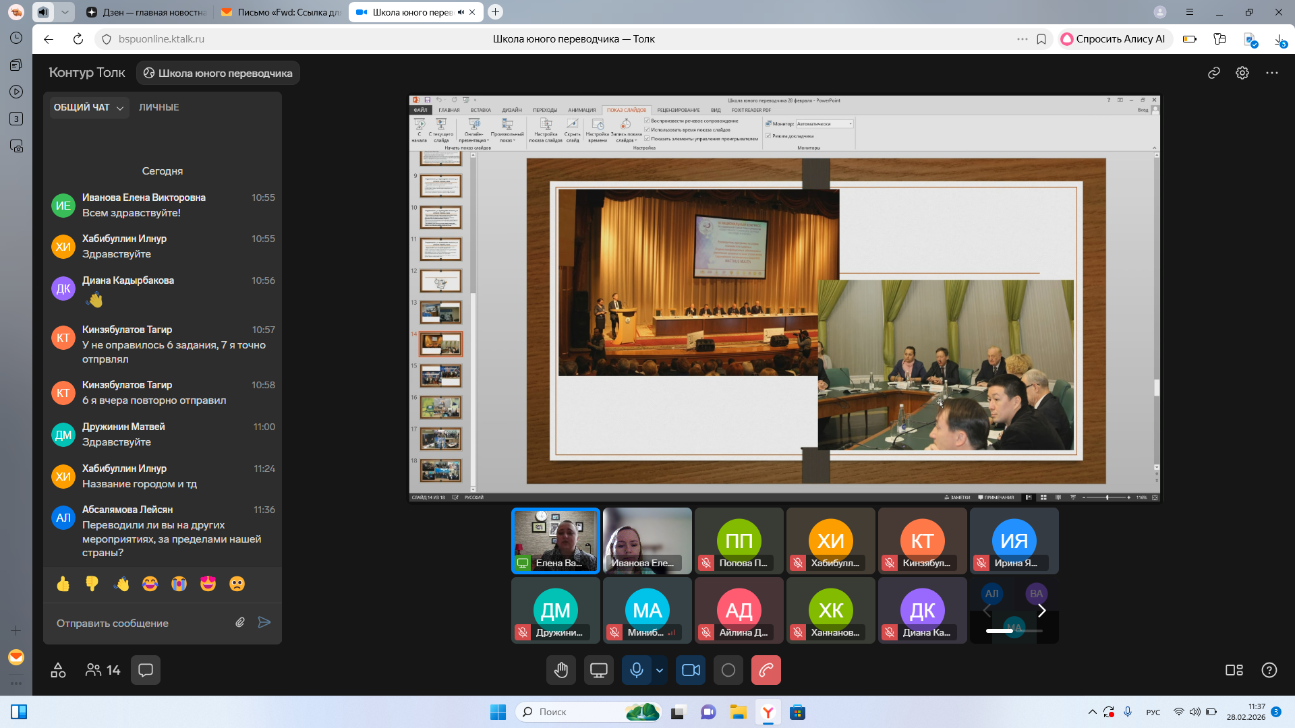Open participants list showing 14
The width and height of the screenshot is (1295, 728).
pos(103,670)
